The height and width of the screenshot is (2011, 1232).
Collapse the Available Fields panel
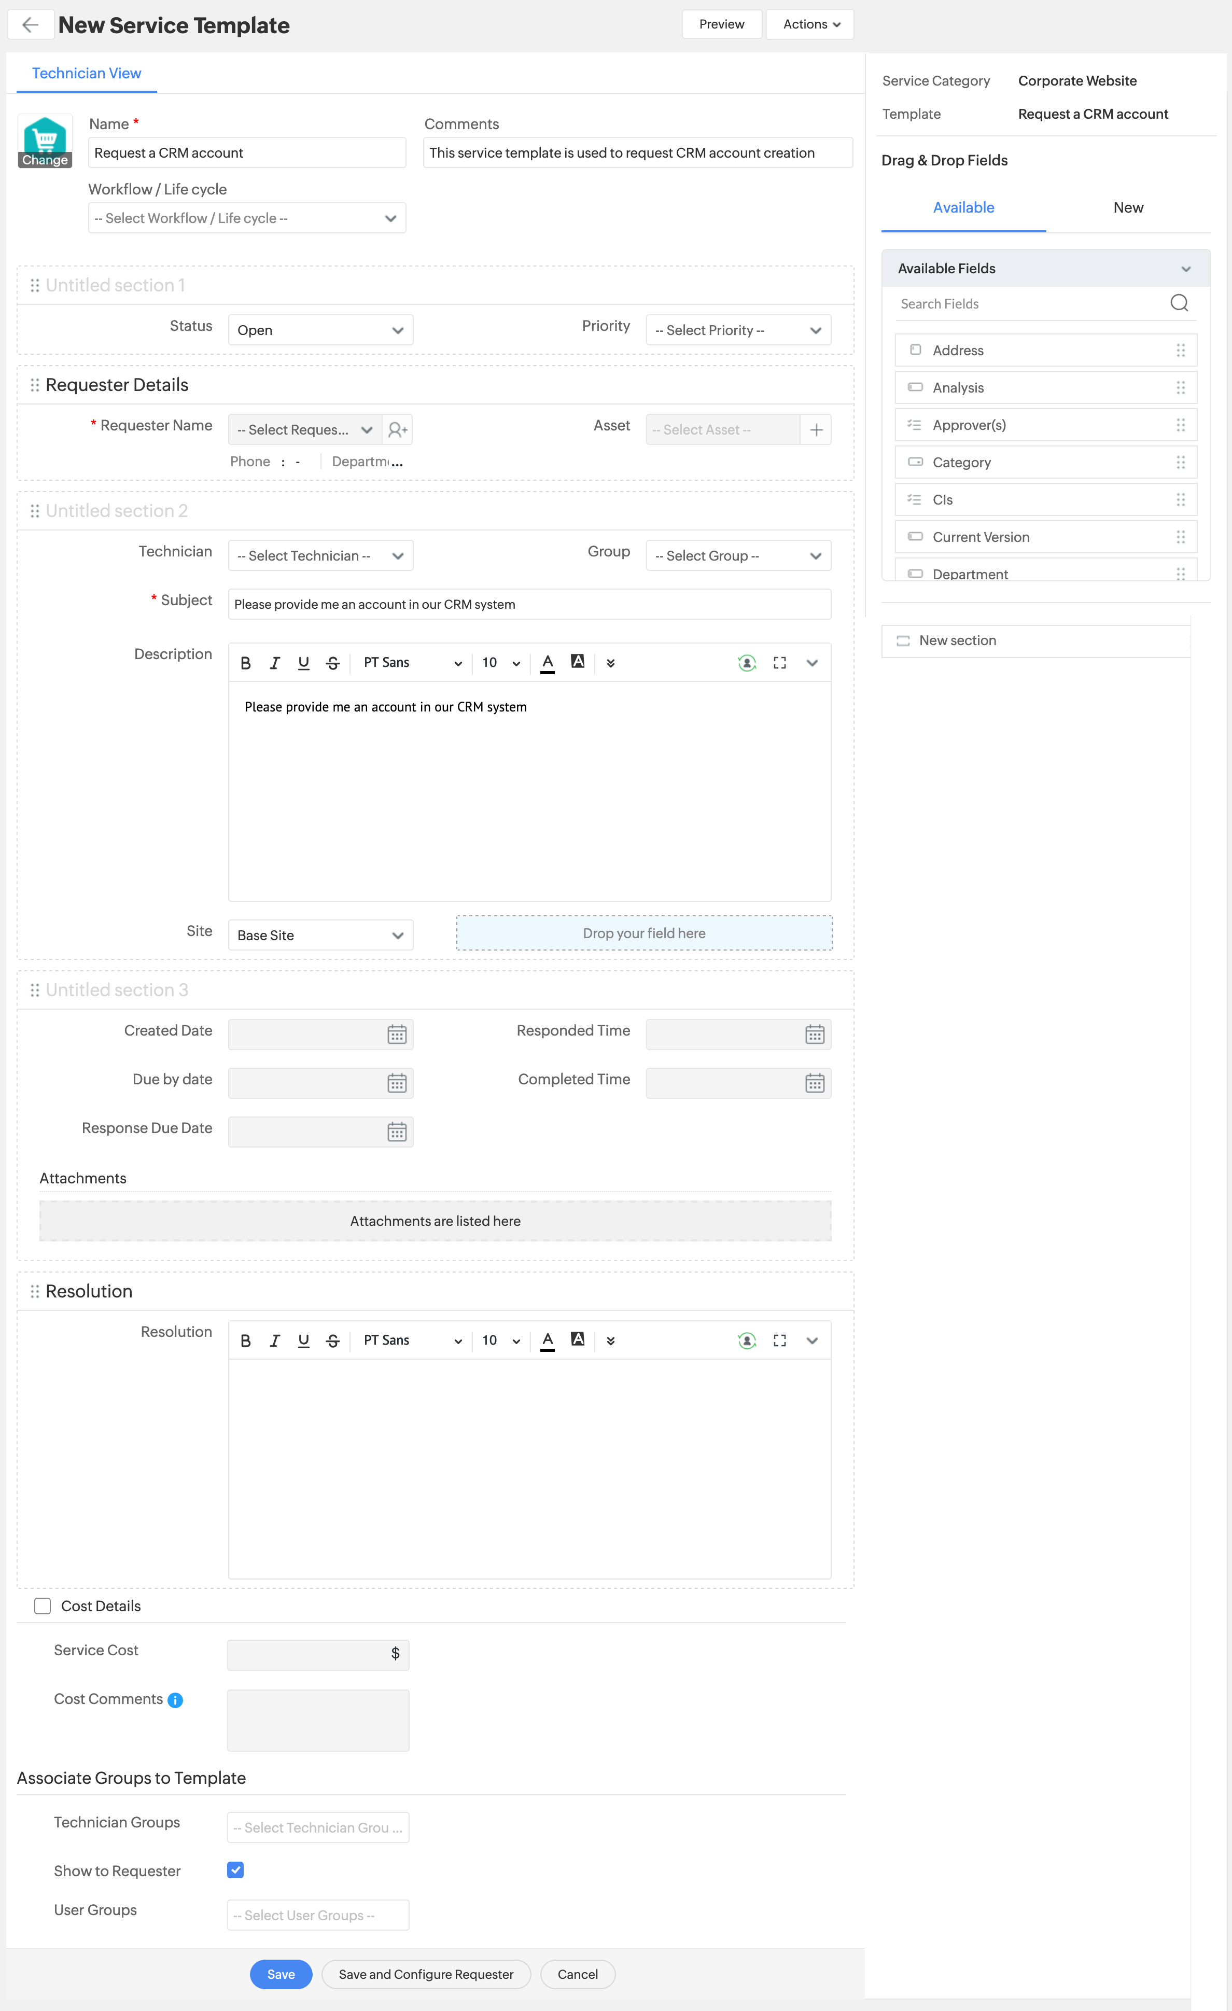click(x=1185, y=269)
